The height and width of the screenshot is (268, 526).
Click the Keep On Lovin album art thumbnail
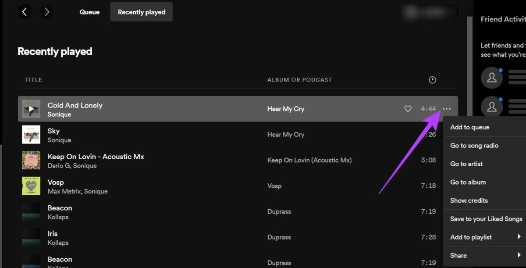(x=31, y=160)
